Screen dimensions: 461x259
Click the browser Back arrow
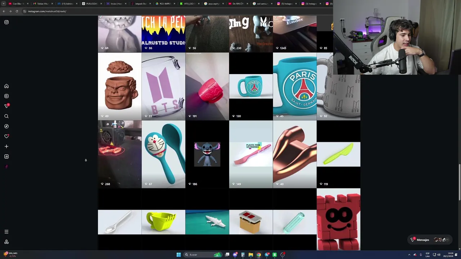(x=4, y=11)
